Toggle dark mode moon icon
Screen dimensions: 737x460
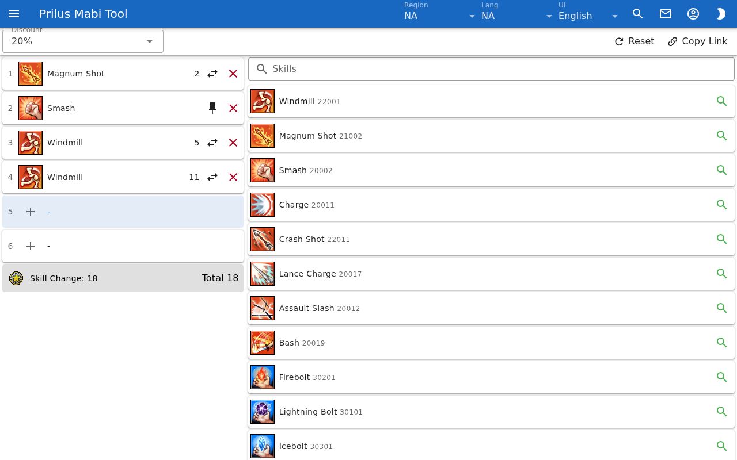point(721,14)
